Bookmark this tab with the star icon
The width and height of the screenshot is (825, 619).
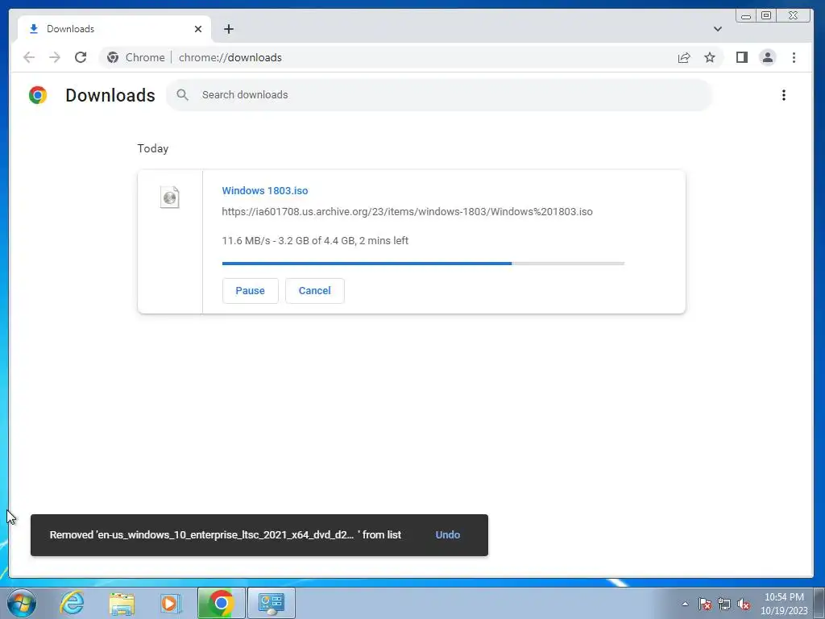pos(710,57)
